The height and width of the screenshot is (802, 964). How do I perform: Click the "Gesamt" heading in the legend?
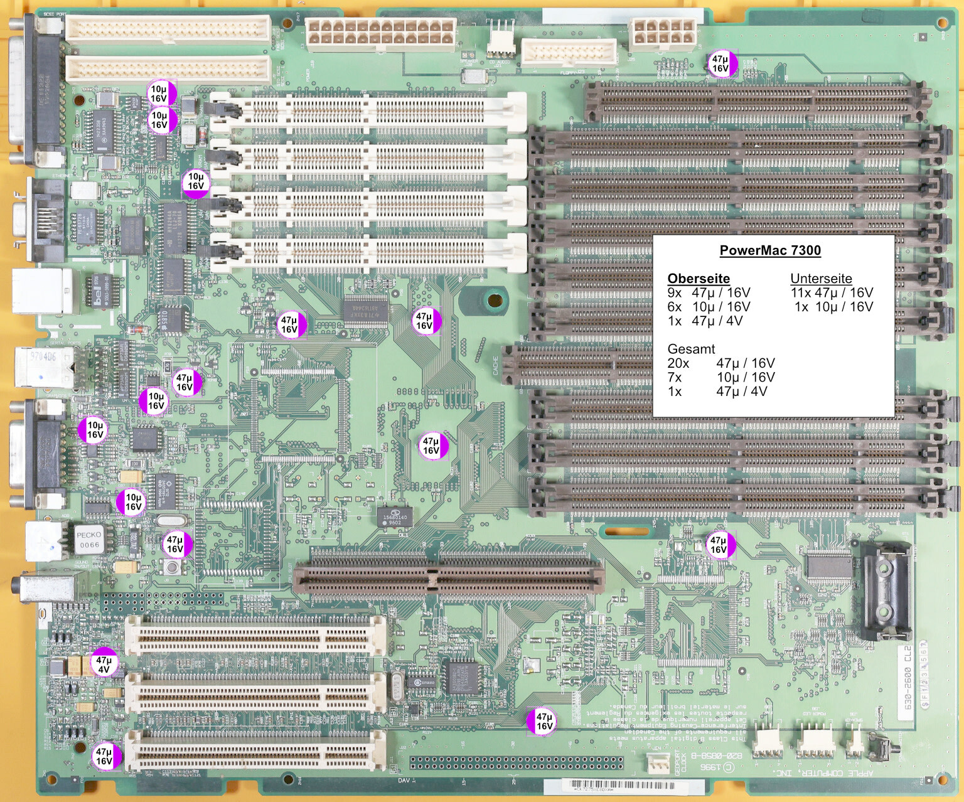tap(691, 349)
